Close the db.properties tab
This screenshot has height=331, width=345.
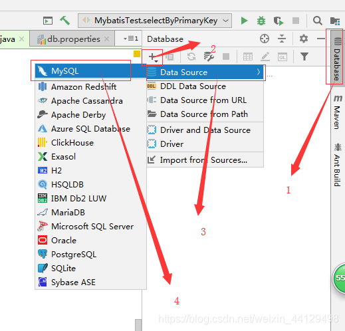pyautogui.click(x=107, y=39)
